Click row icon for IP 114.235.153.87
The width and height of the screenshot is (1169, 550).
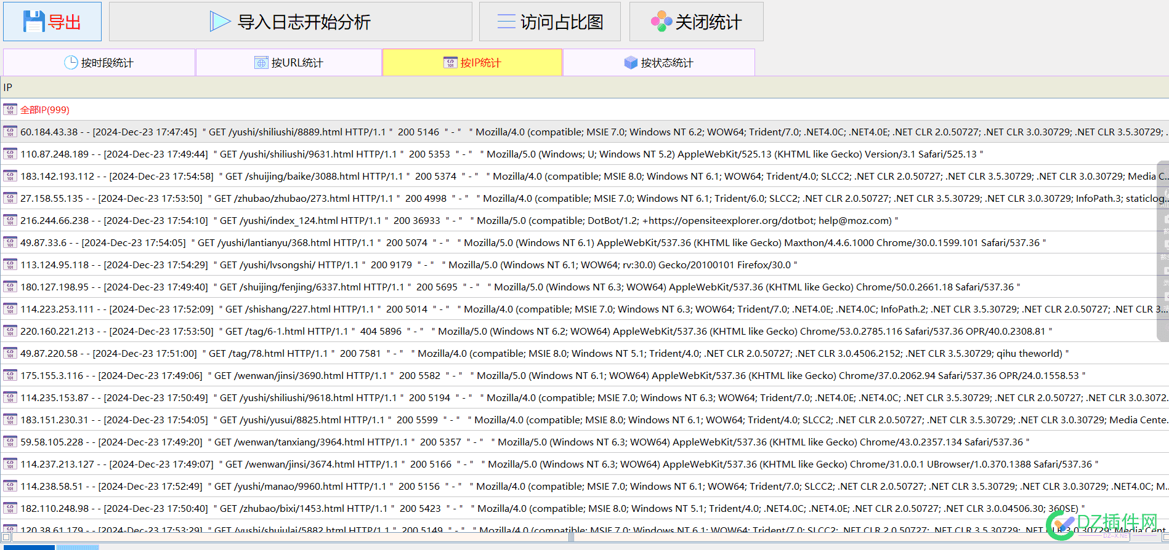(10, 397)
